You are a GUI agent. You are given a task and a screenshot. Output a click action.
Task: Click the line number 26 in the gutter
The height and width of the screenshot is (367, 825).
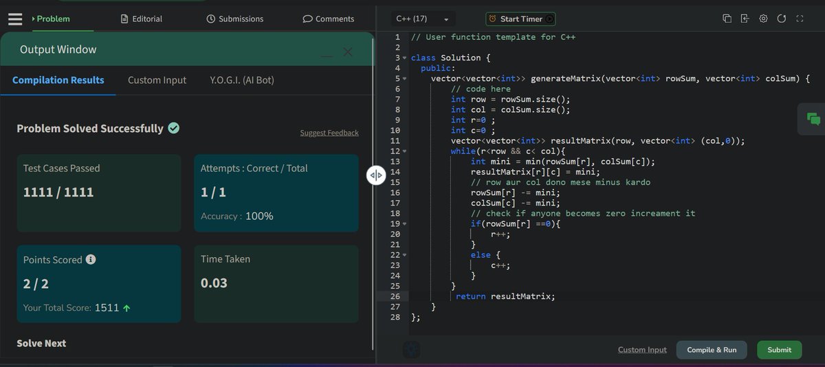[x=395, y=296]
